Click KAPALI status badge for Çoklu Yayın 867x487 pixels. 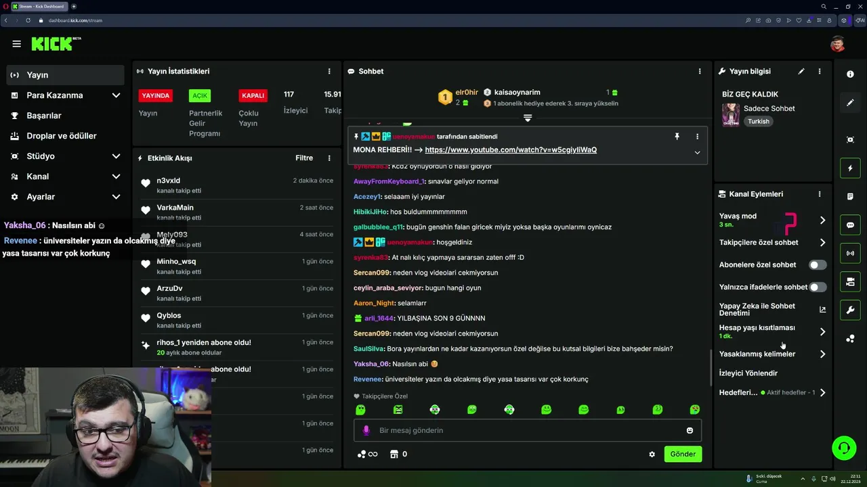[x=253, y=95]
